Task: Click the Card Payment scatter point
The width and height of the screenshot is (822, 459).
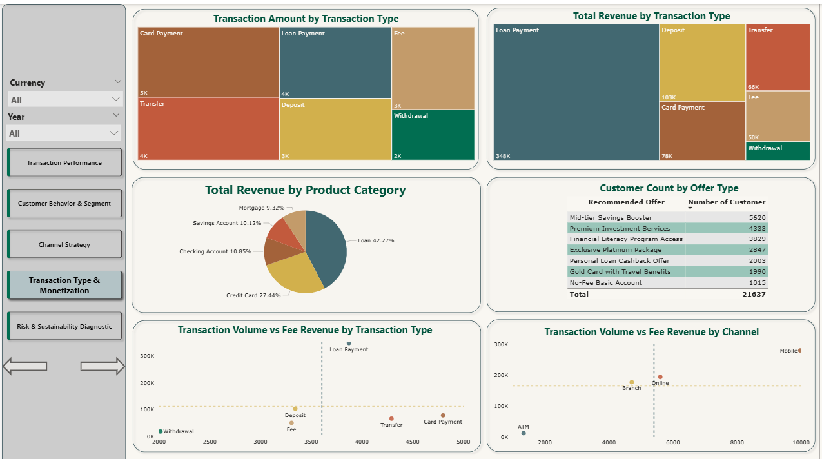Action: pyautogui.click(x=443, y=416)
